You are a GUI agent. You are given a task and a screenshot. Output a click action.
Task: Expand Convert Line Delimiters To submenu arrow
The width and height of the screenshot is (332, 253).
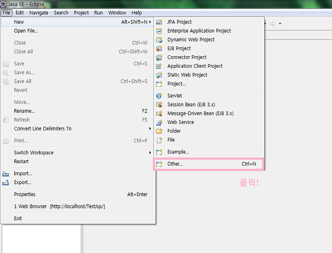click(150, 129)
